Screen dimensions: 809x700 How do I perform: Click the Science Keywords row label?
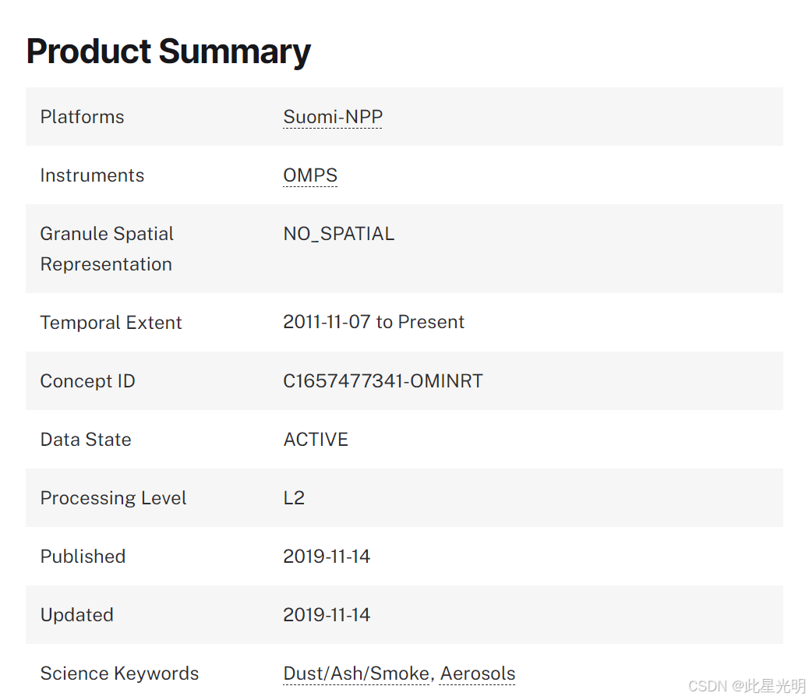pos(119,673)
